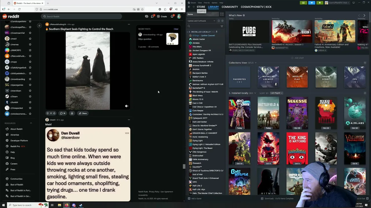Viewport: 371px width, 208px height.
Task: Open comments on the Elephant Seals post
Action: point(63,113)
